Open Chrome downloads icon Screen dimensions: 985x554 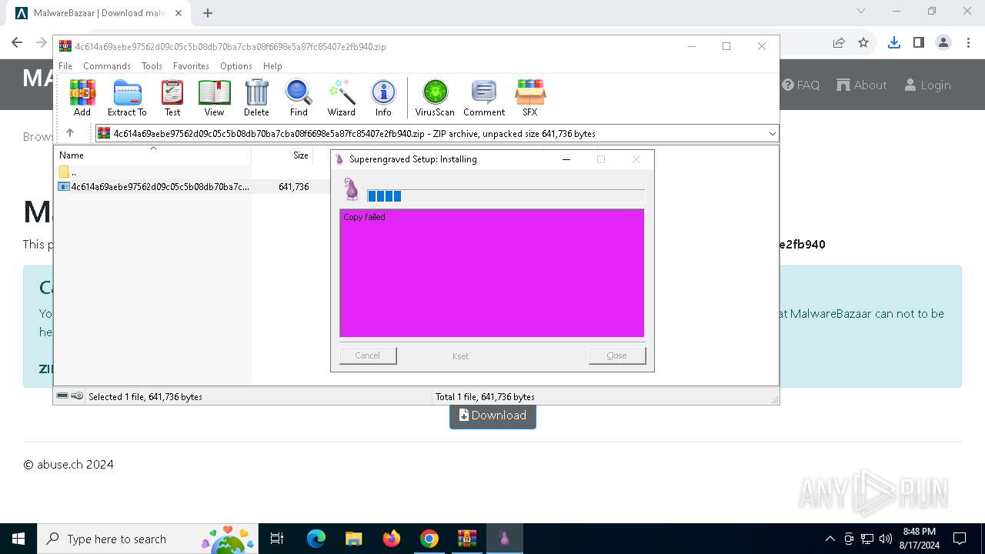pos(893,42)
